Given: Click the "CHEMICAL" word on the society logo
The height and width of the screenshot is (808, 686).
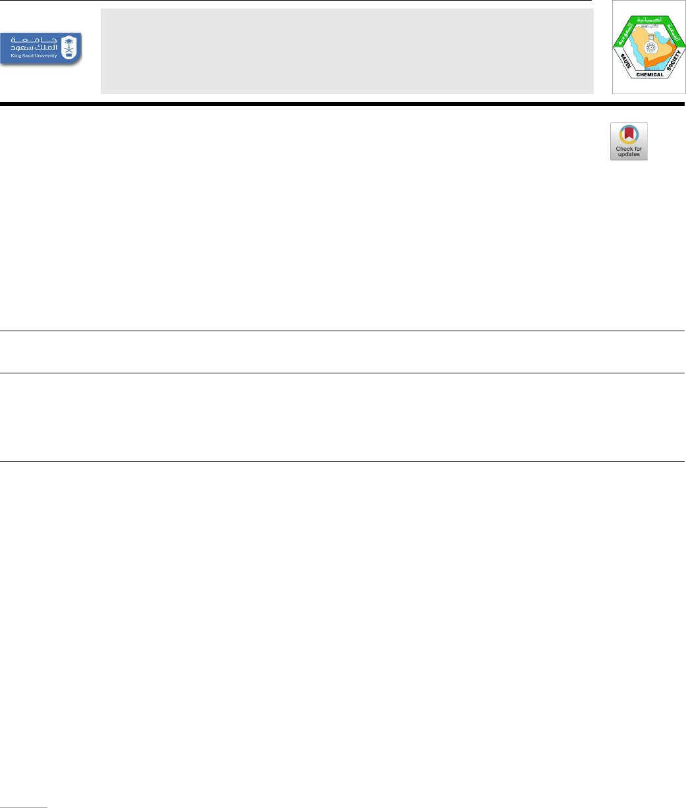Looking at the screenshot, I should [x=650, y=74].
